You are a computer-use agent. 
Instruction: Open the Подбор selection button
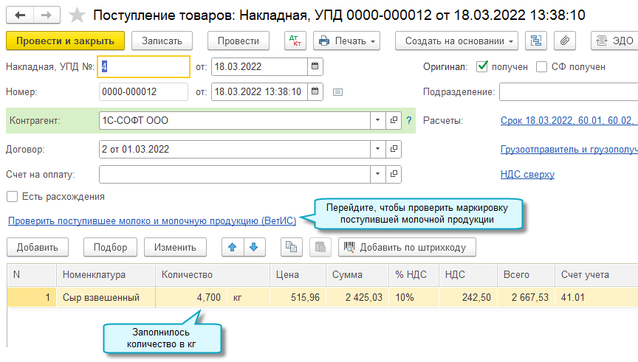[110, 247]
